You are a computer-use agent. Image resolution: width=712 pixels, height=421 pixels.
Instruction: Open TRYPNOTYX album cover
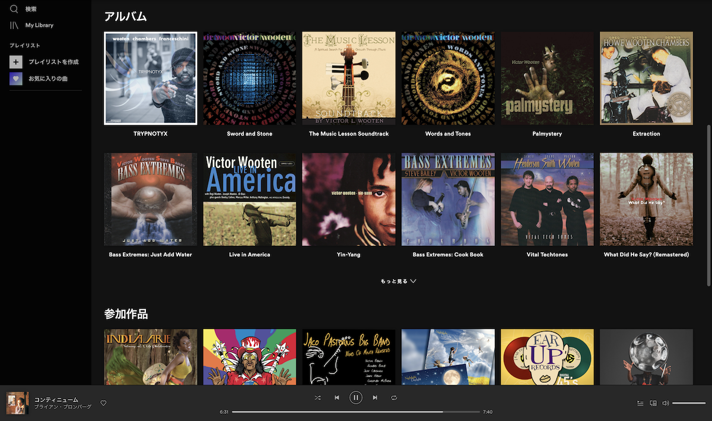[x=150, y=78]
